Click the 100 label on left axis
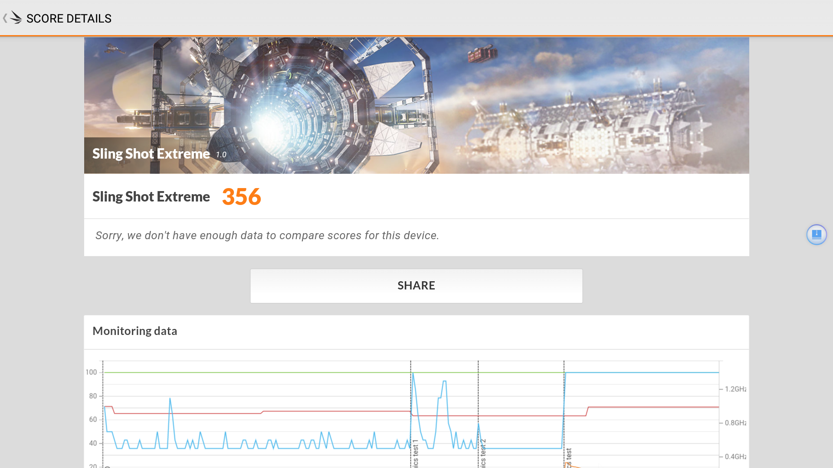This screenshot has height=468, width=833. click(x=91, y=372)
